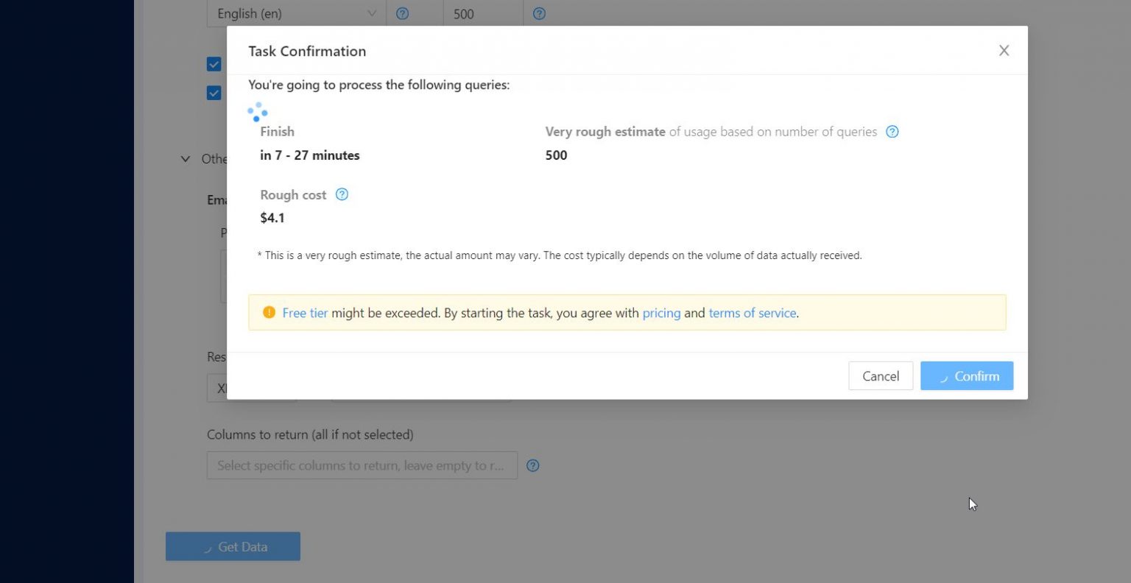Click the Get Data button

click(233, 547)
